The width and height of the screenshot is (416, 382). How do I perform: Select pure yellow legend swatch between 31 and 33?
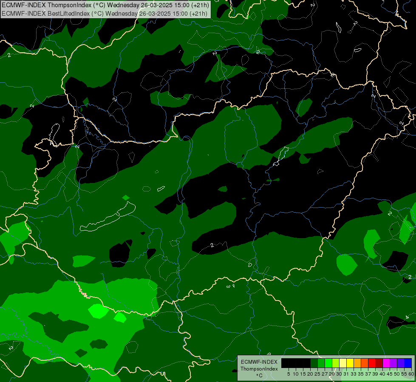(350, 363)
